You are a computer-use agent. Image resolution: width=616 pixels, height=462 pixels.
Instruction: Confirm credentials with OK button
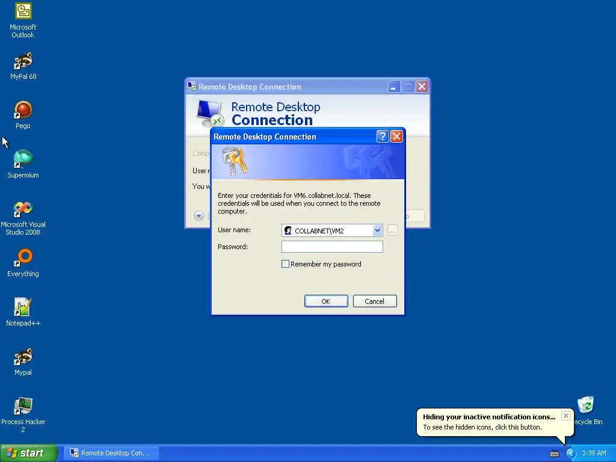326,301
